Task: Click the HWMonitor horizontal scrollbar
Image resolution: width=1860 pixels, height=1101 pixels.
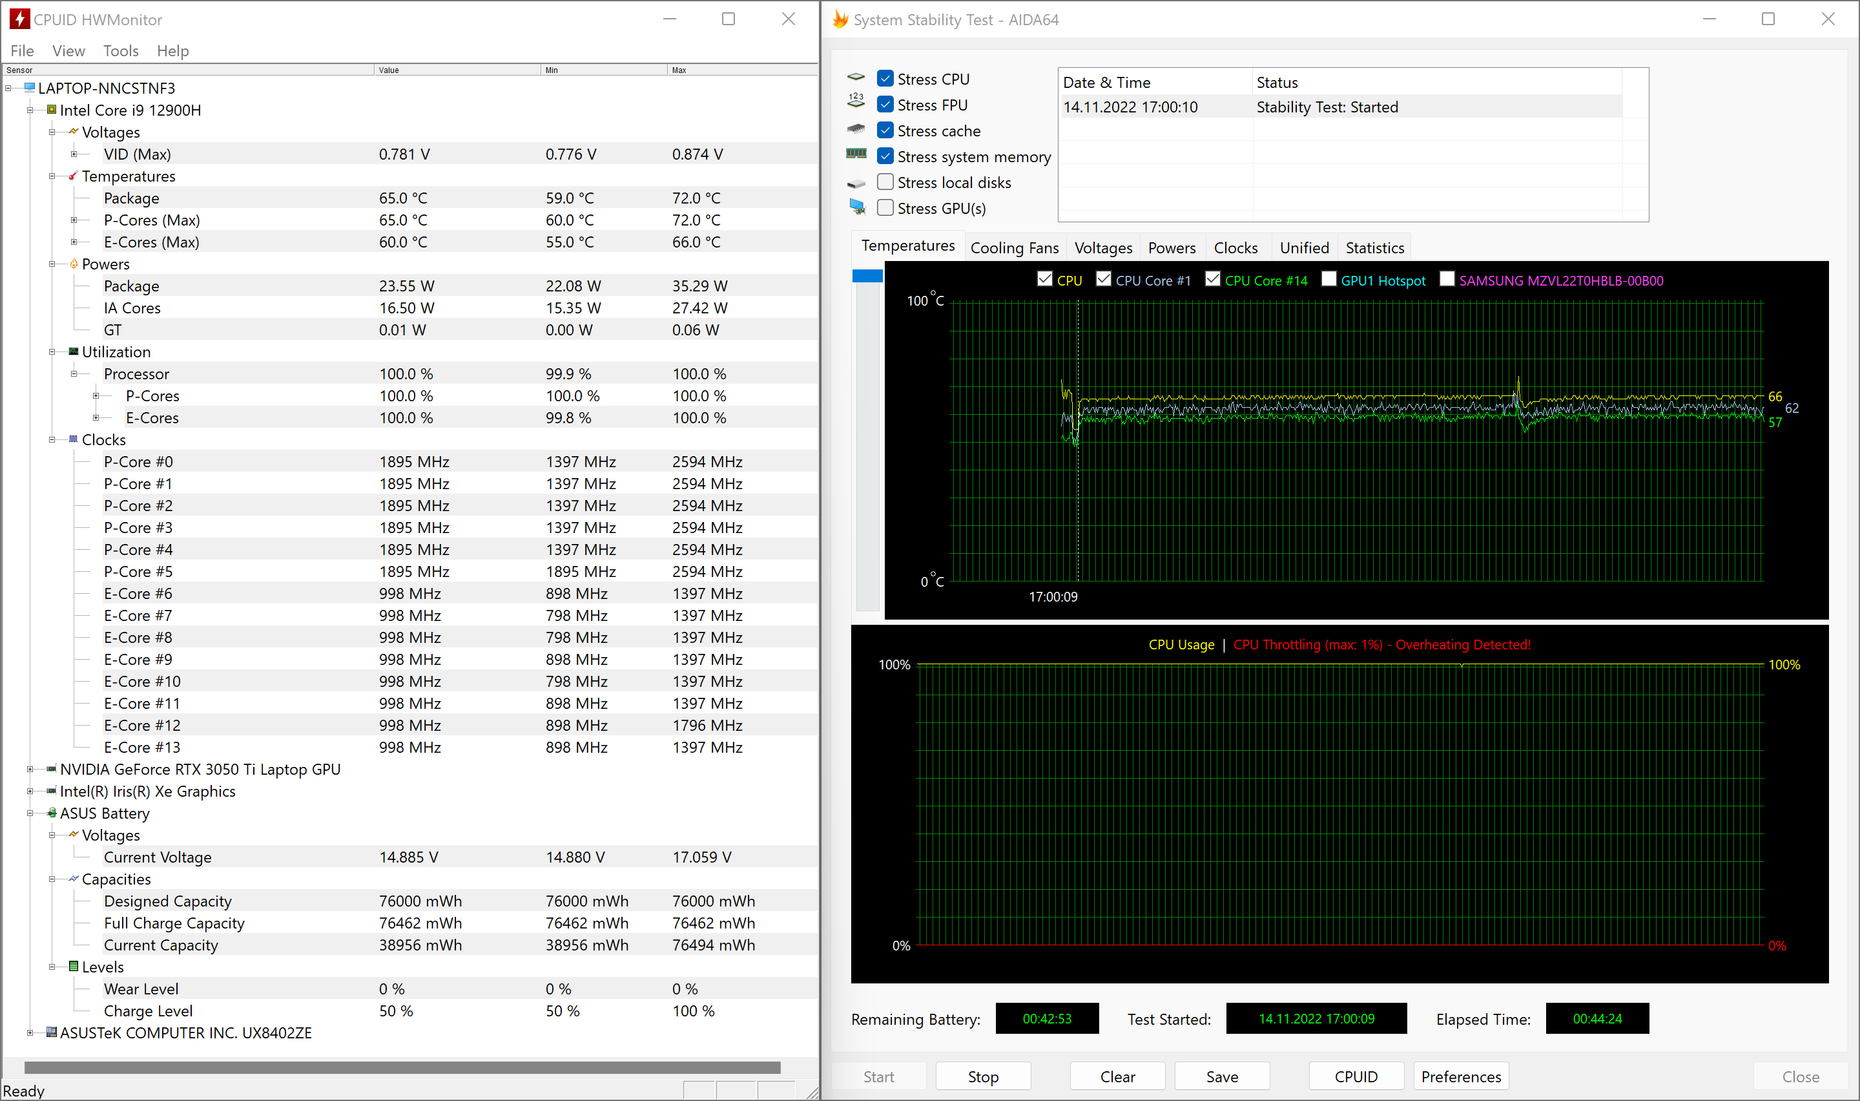Action: [402, 1067]
